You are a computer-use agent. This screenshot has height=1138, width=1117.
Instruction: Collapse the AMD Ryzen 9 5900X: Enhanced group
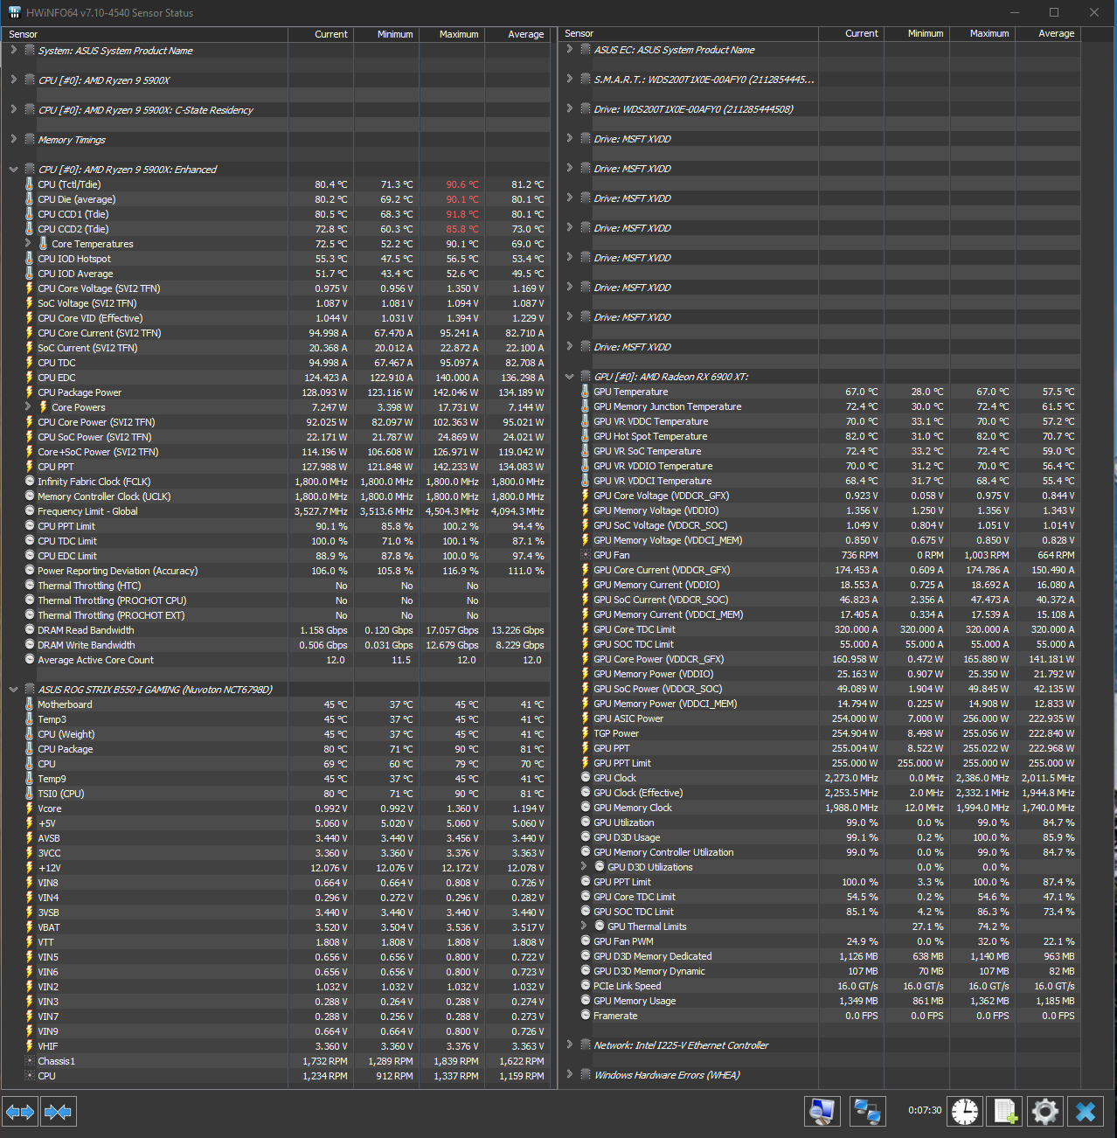pyautogui.click(x=13, y=170)
